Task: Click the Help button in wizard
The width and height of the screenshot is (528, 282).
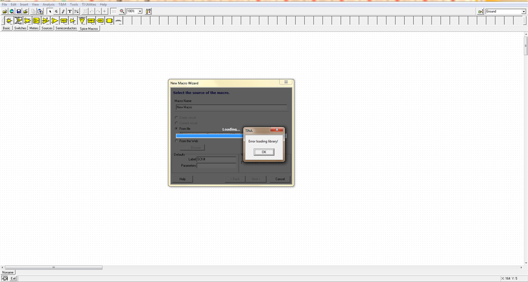Action: [x=182, y=179]
